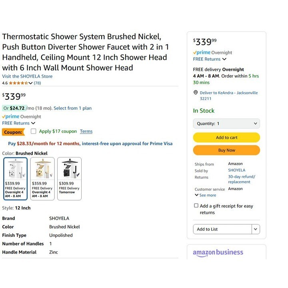Pick the $309.99 black color option
The width and height of the screenshot is (288, 288).
[x=69, y=178]
